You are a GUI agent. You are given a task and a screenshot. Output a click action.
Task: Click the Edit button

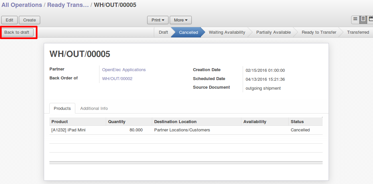tap(10, 20)
